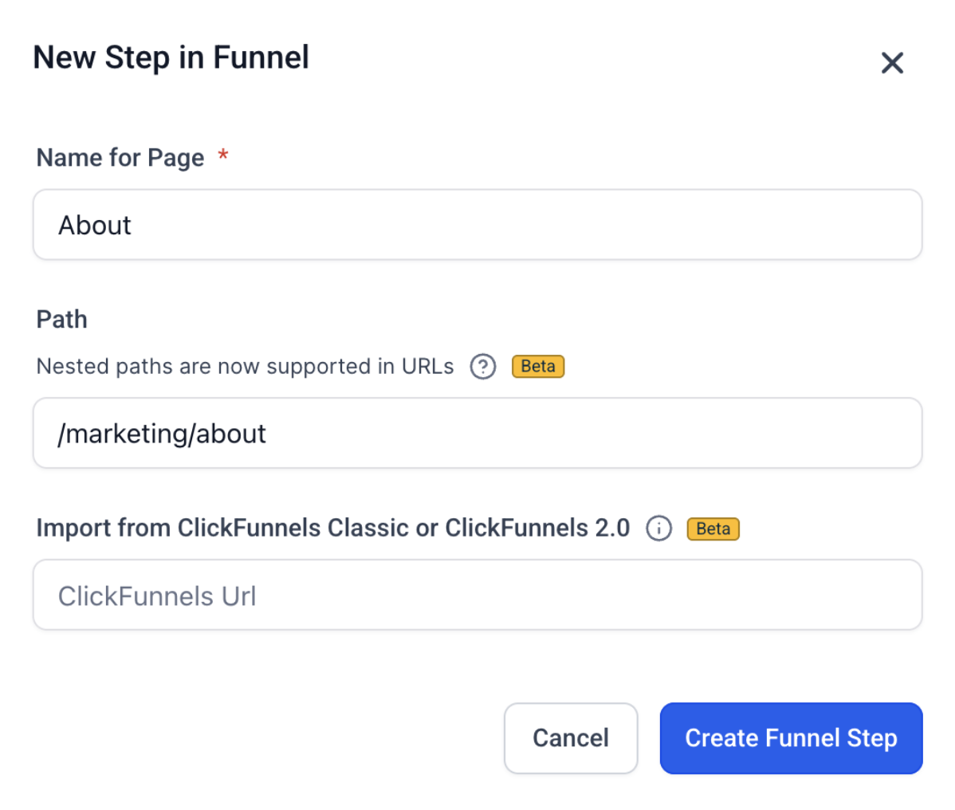Image resolution: width=955 pixels, height=810 pixels.
Task: Click the Name for Page input containing About
Action: [477, 225]
